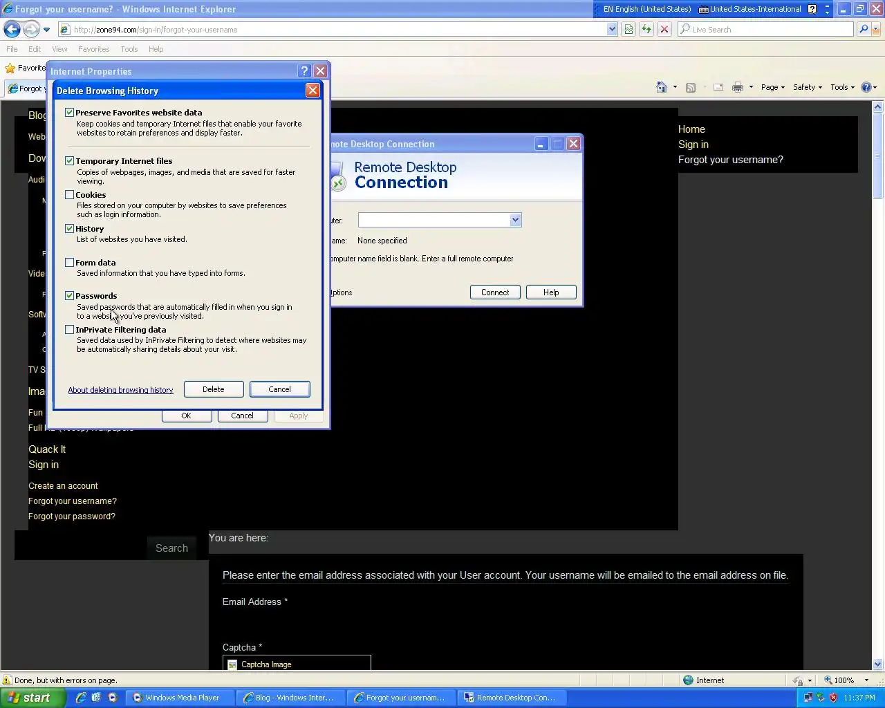Open Forgot your password? link
The width and height of the screenshot is (885, 708).
(x=72, y=516)
